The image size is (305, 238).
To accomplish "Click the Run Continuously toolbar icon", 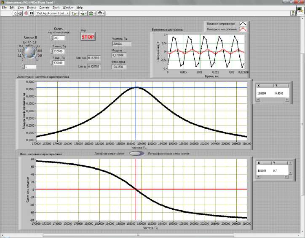I will (x=20, y=13).
